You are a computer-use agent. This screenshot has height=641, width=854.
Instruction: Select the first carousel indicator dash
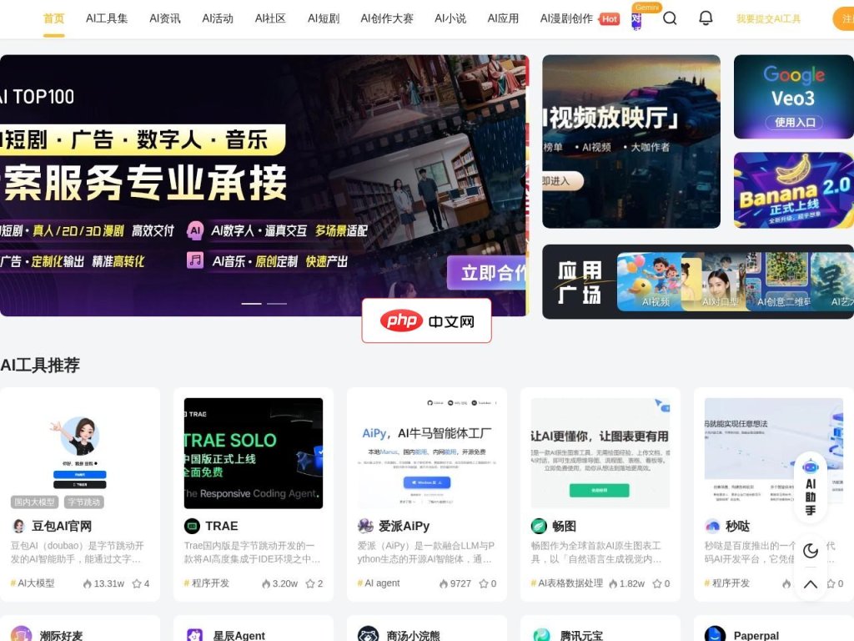pyautogui.click(x=252, y=303)
